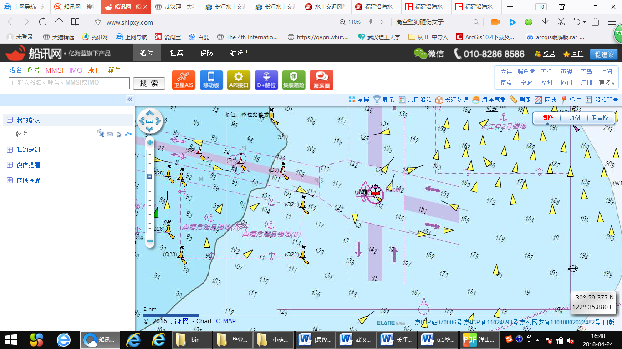Viewport: 622px width, 349px height.
Task: Select 呼号 search type
Action: point(33,70)
